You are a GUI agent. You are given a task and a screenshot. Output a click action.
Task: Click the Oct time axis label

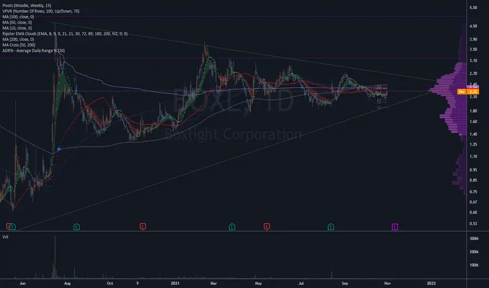(110, 283)
